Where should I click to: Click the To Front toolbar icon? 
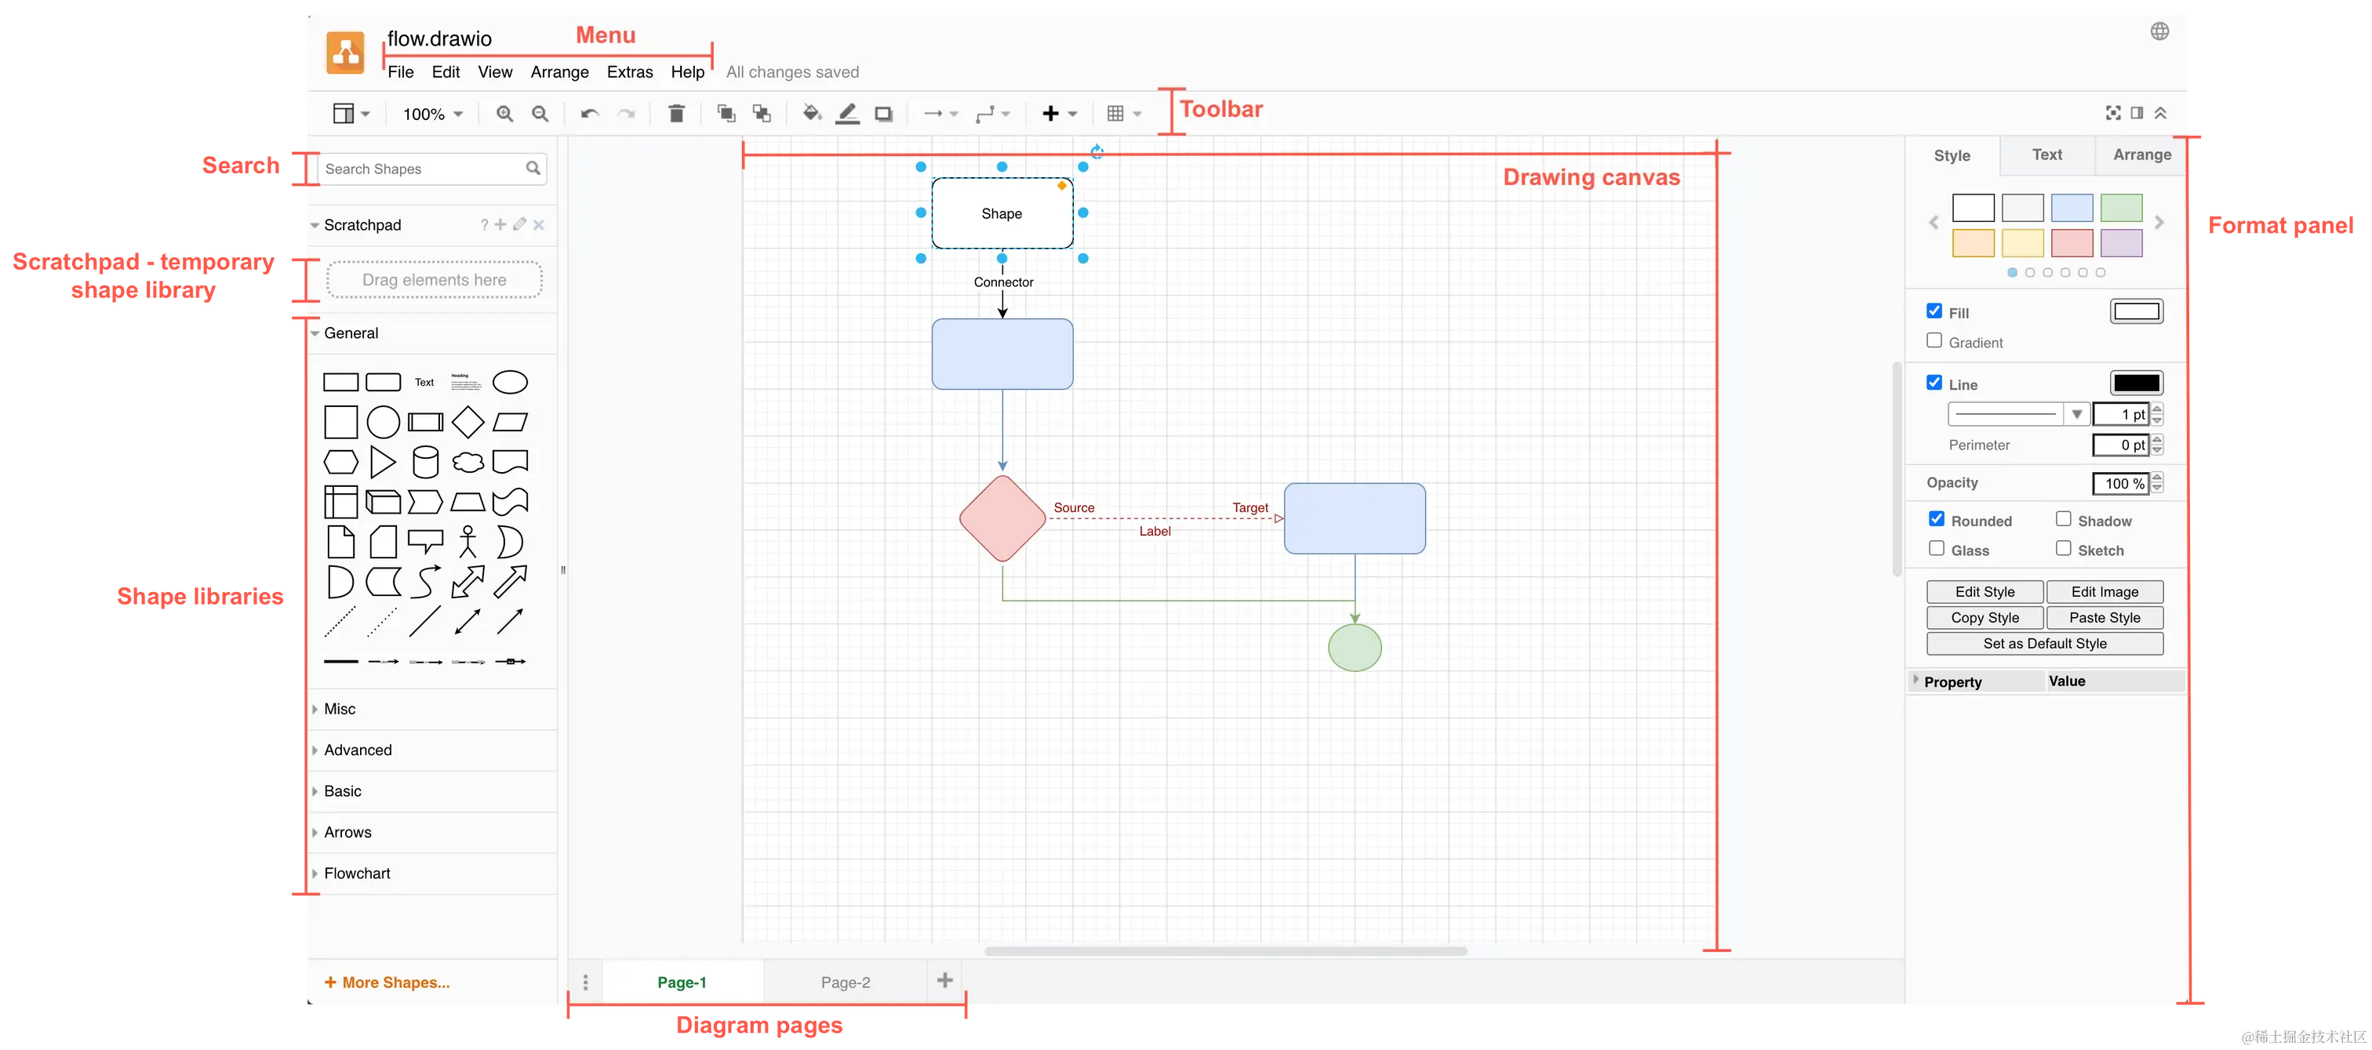coord(726,114)
